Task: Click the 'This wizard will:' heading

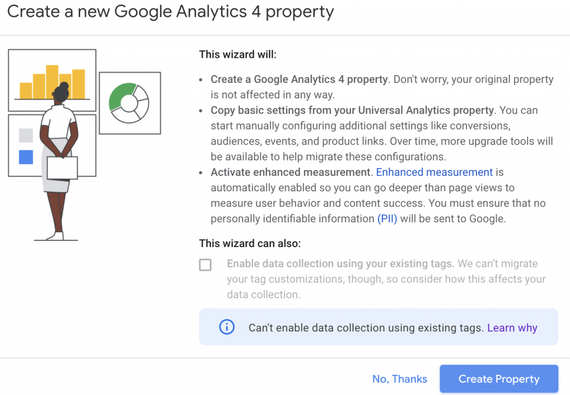Action: (238, 55)
